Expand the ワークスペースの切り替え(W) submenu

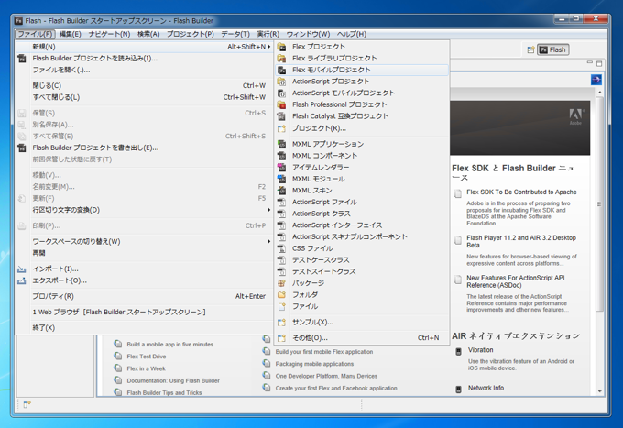pyautogui.click(x=269, y=241)
